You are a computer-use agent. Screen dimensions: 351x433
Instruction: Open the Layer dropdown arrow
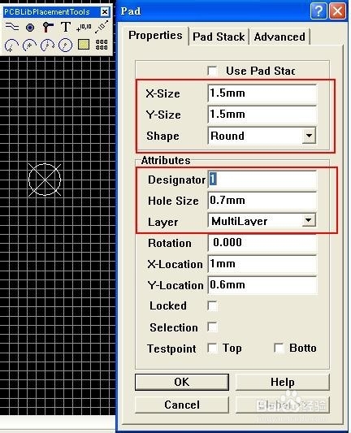coord(309,221)
